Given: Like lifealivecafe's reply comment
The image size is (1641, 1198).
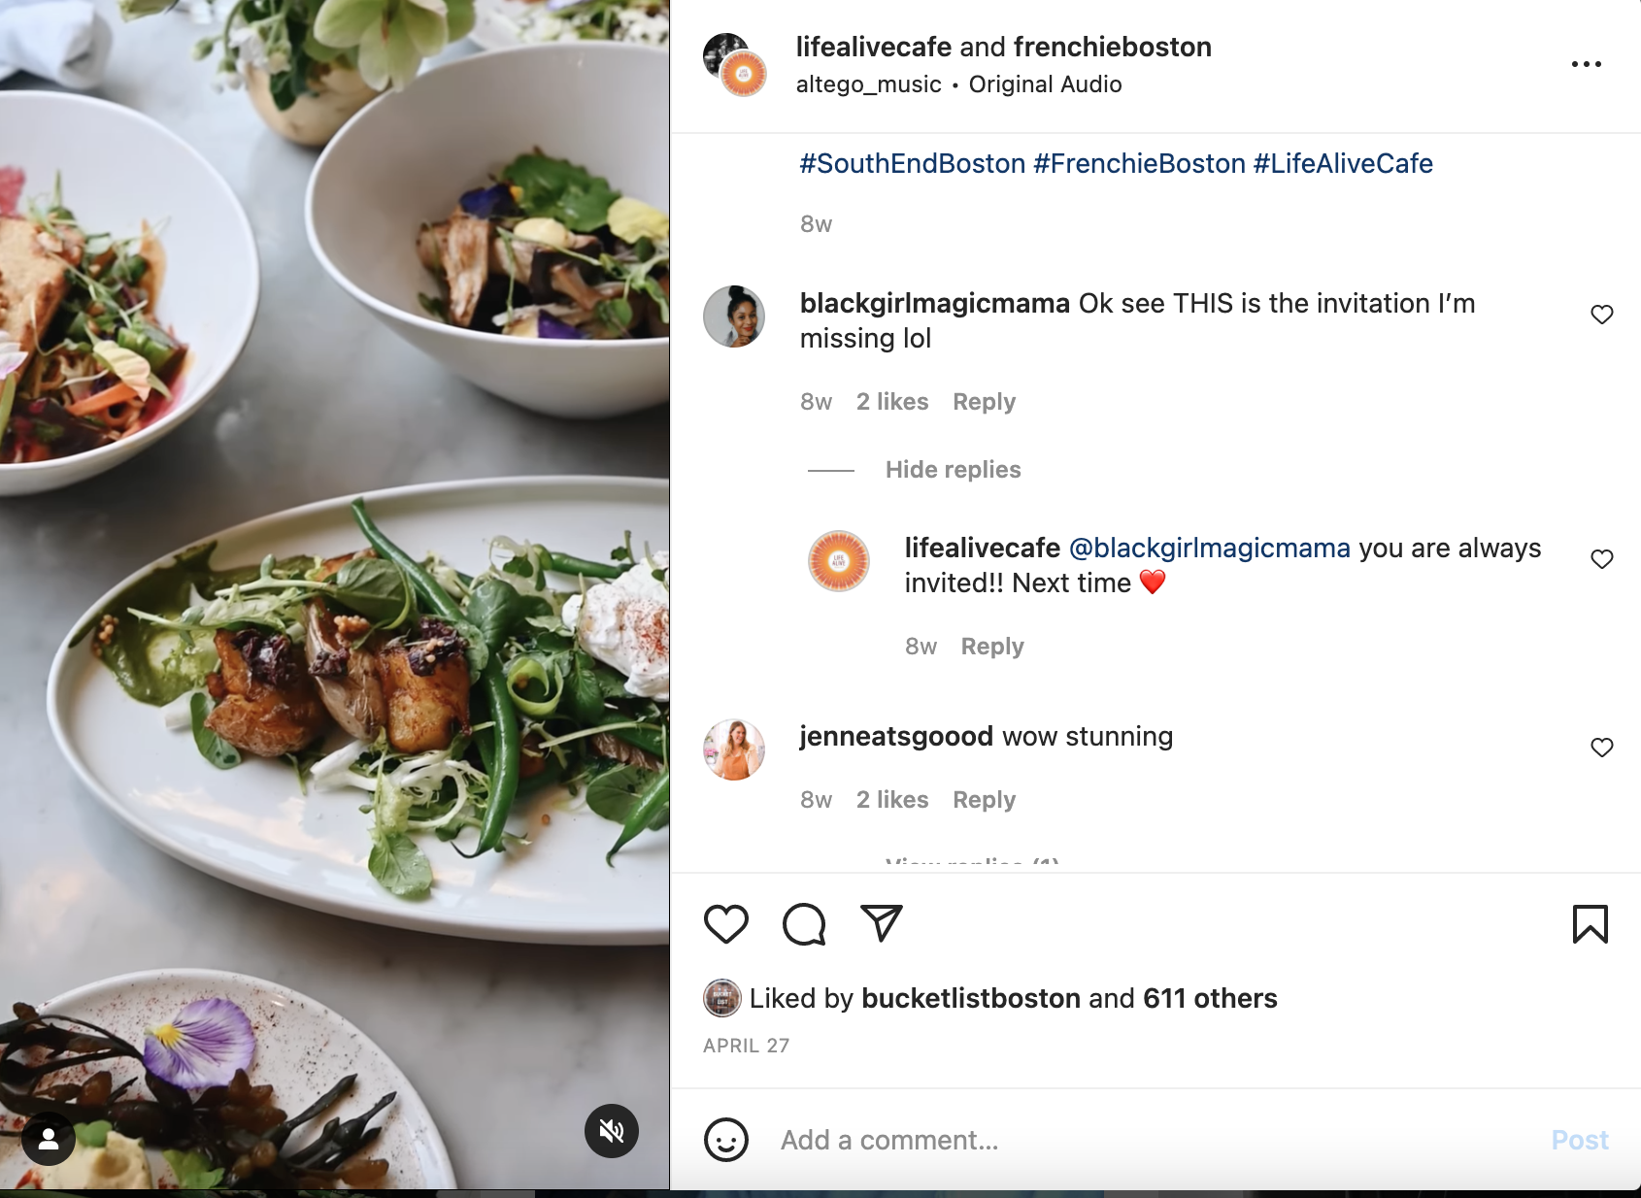Looking at the screenshot, I should click(1602, 559).
